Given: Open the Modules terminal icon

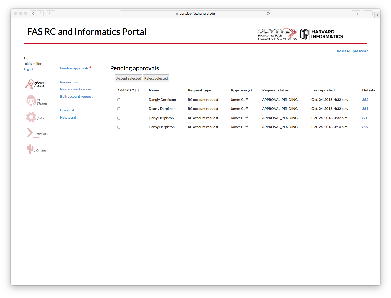Looking at the screenshot, I should pos(30,133).
